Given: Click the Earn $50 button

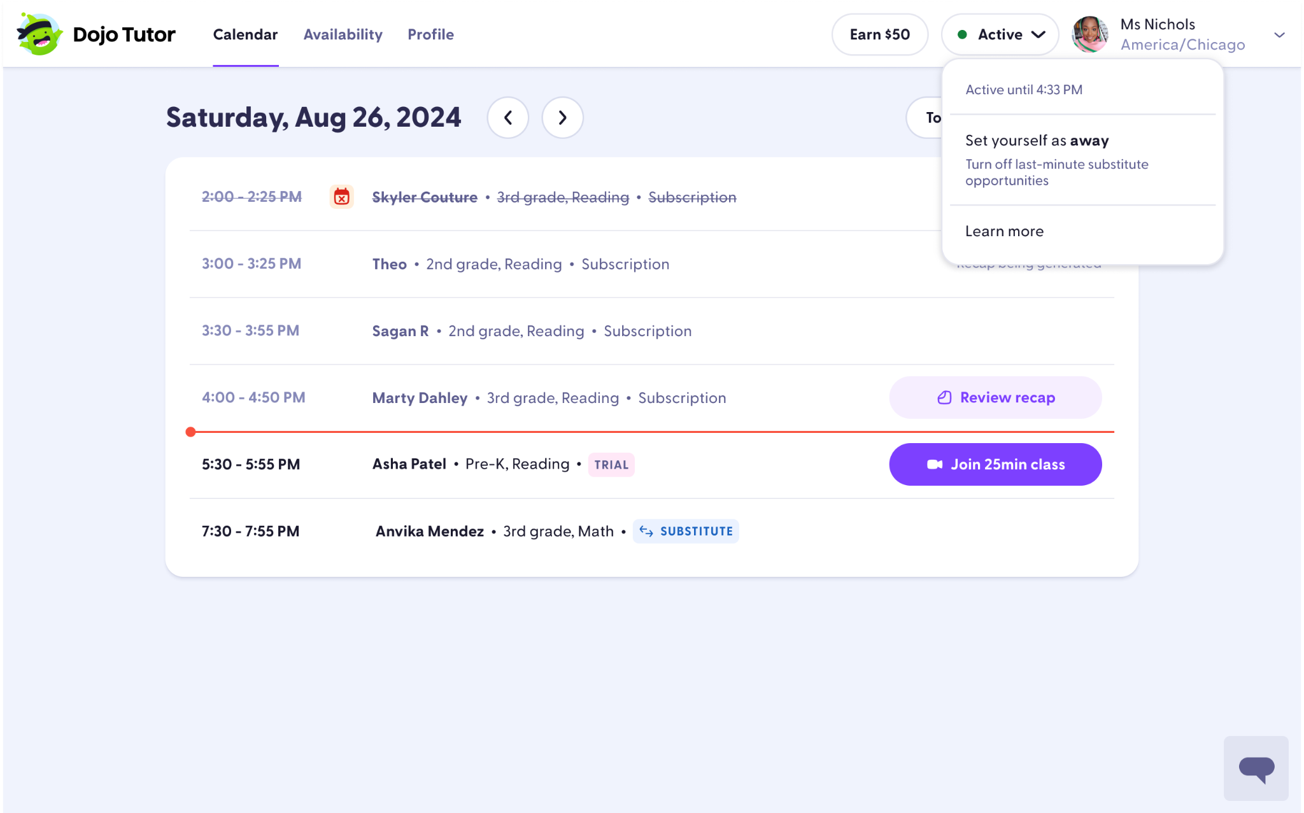Looking at the screenshot, I should tap(880, 34).
